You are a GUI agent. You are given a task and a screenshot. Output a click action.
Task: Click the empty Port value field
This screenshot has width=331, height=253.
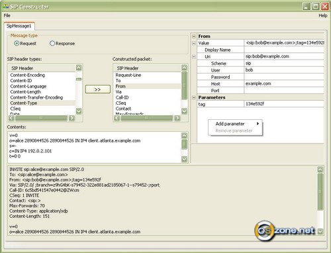click(284, 91)
